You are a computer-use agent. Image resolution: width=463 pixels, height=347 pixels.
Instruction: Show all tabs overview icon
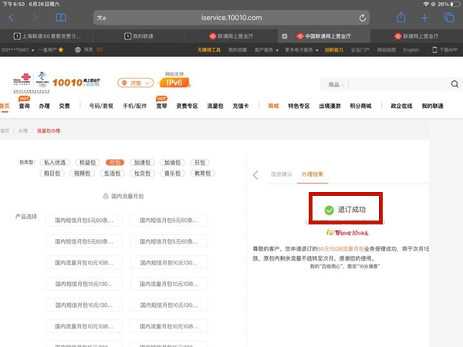pos(448,18)
